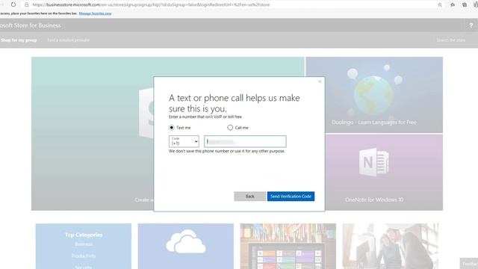Open Duolingo Learn Languages tile
Viewport: 478px width, 269px height.
pyautogui.click(x=374, y=95)
